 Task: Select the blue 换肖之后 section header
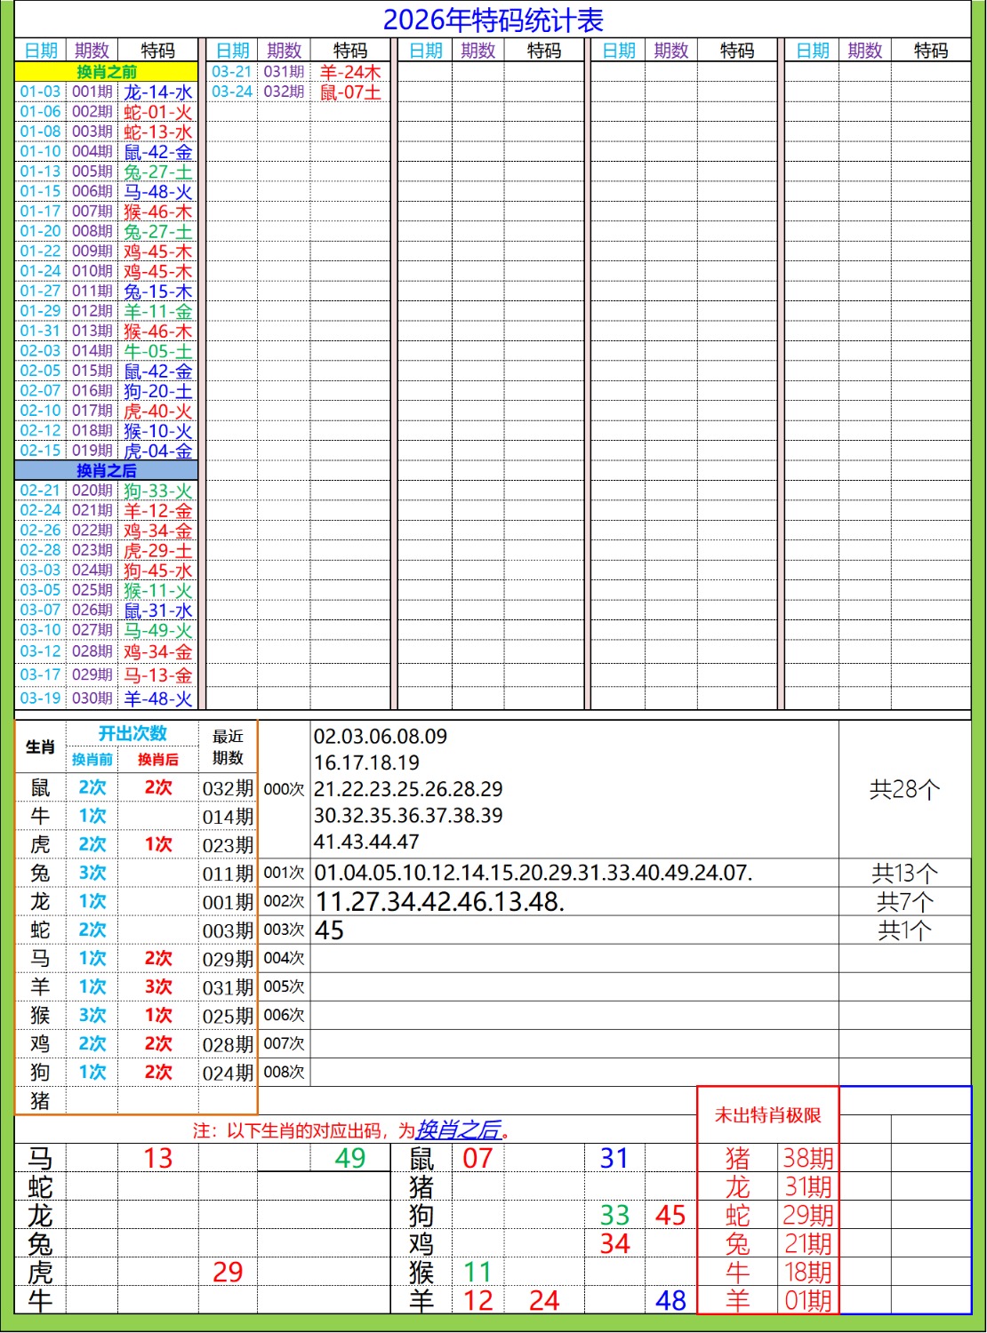[106, 471]
